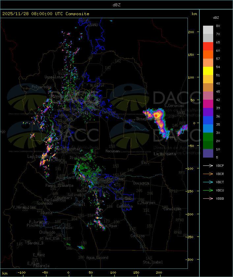Click the Agua_Escond place label

click(97, 258)
